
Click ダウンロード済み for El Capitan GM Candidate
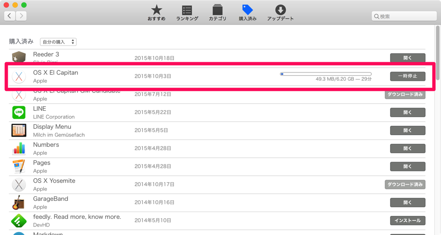pos(405,94)
